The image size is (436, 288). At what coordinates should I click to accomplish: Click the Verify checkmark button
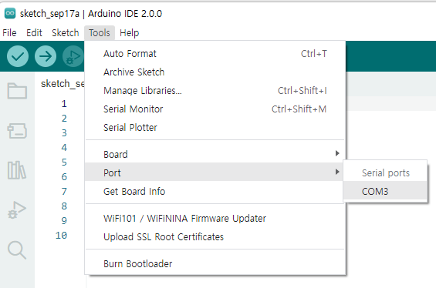pyautogui.click(x=18, y=56)
